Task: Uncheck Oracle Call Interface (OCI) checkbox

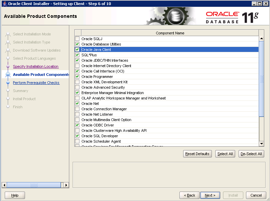Action: click(x=77, y=71)
